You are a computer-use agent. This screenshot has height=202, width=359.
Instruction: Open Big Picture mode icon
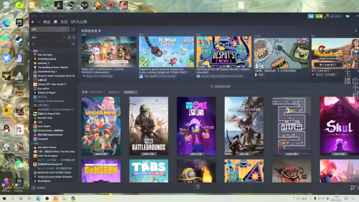coord(347,16)
